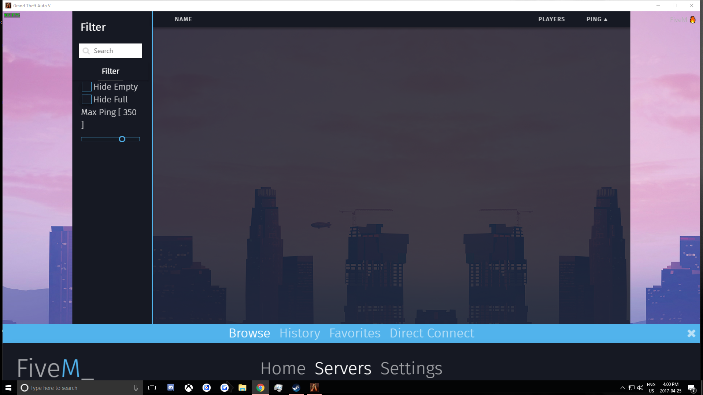
Task: Open the Xbox app from the taskbar
Action: 189,388
